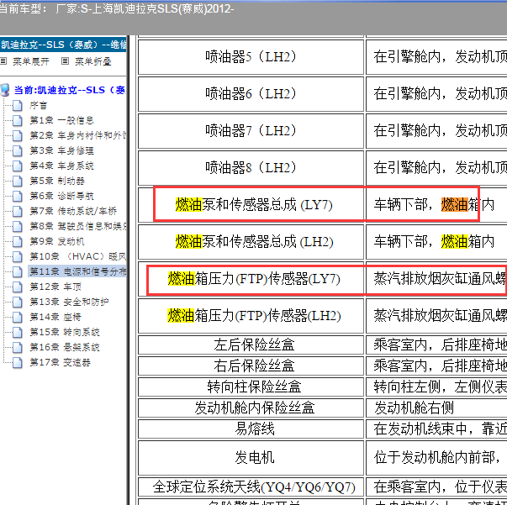Screen dimensions: 507x505
Task: Click root label 当前:凯迪拉克--SLS(赛
Action: click(70, 90)
